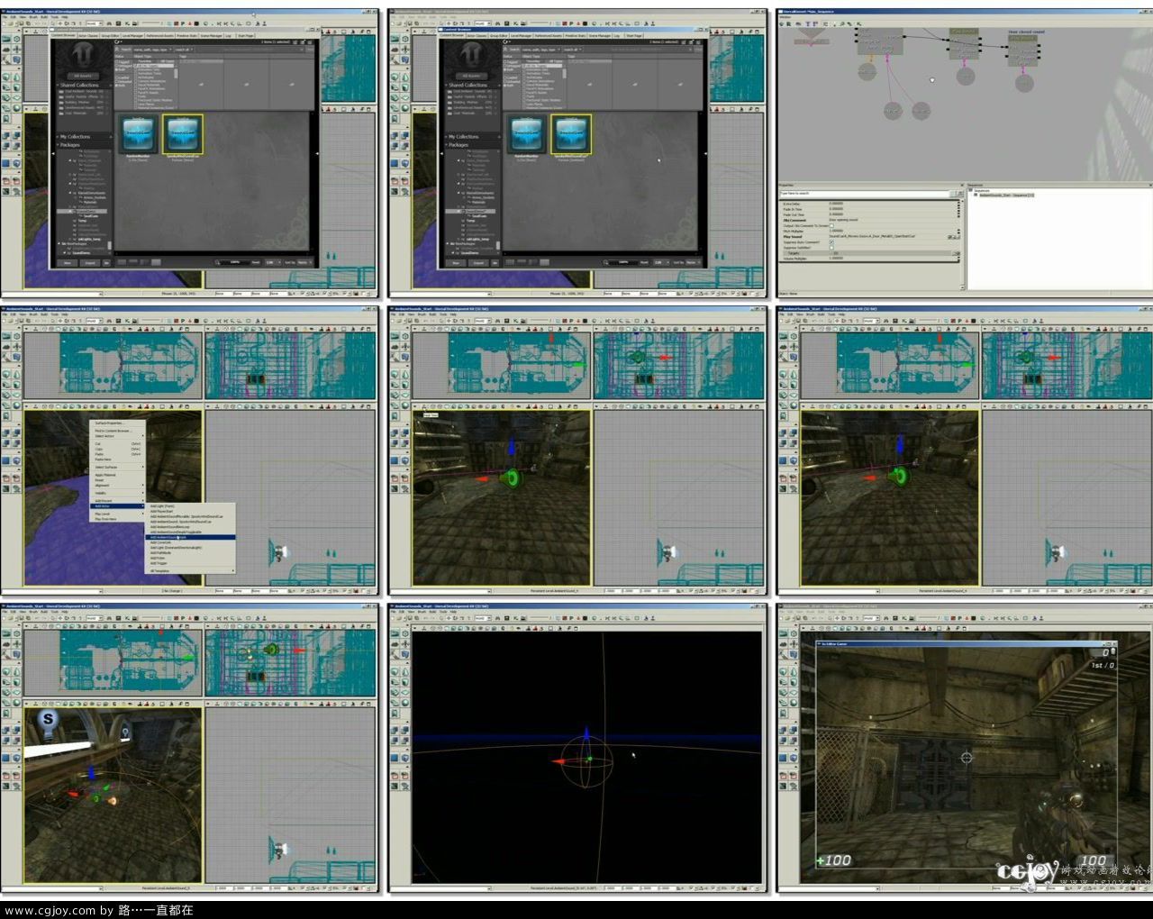The image size is (1153, 919).
Task: Click properties search field in Kismet frame
Action: (x=866, y=193)
